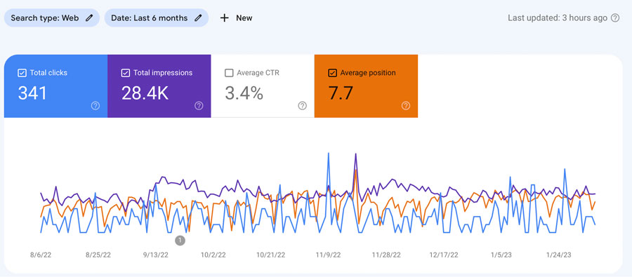Open the Search type: Web filter chip

point(52,18)
